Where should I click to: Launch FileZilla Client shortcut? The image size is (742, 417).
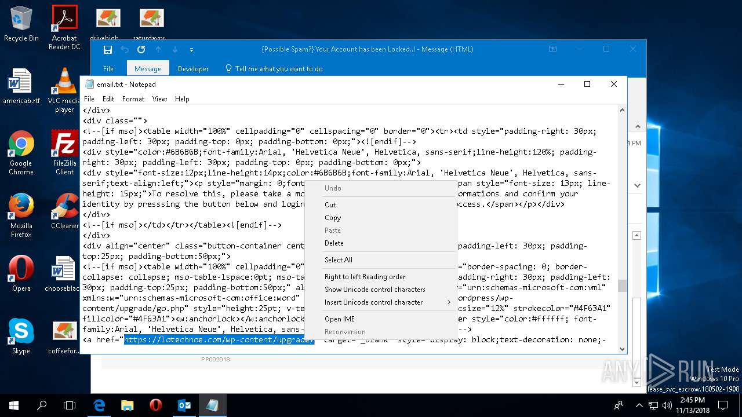[64, 152]
